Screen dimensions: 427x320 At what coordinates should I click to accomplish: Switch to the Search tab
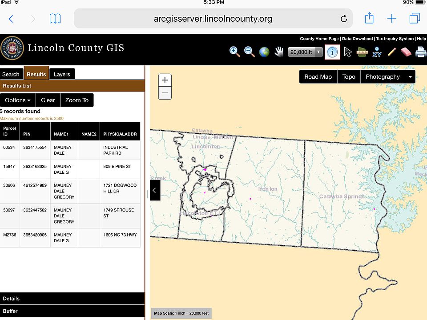click(x=11, y=74)
